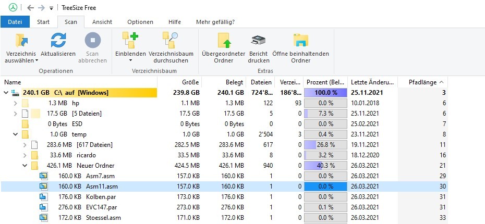Screen dimensions: 485x224
Task: Open the Einblenden dropdown arrow
Action: click(x=130, y=60)
